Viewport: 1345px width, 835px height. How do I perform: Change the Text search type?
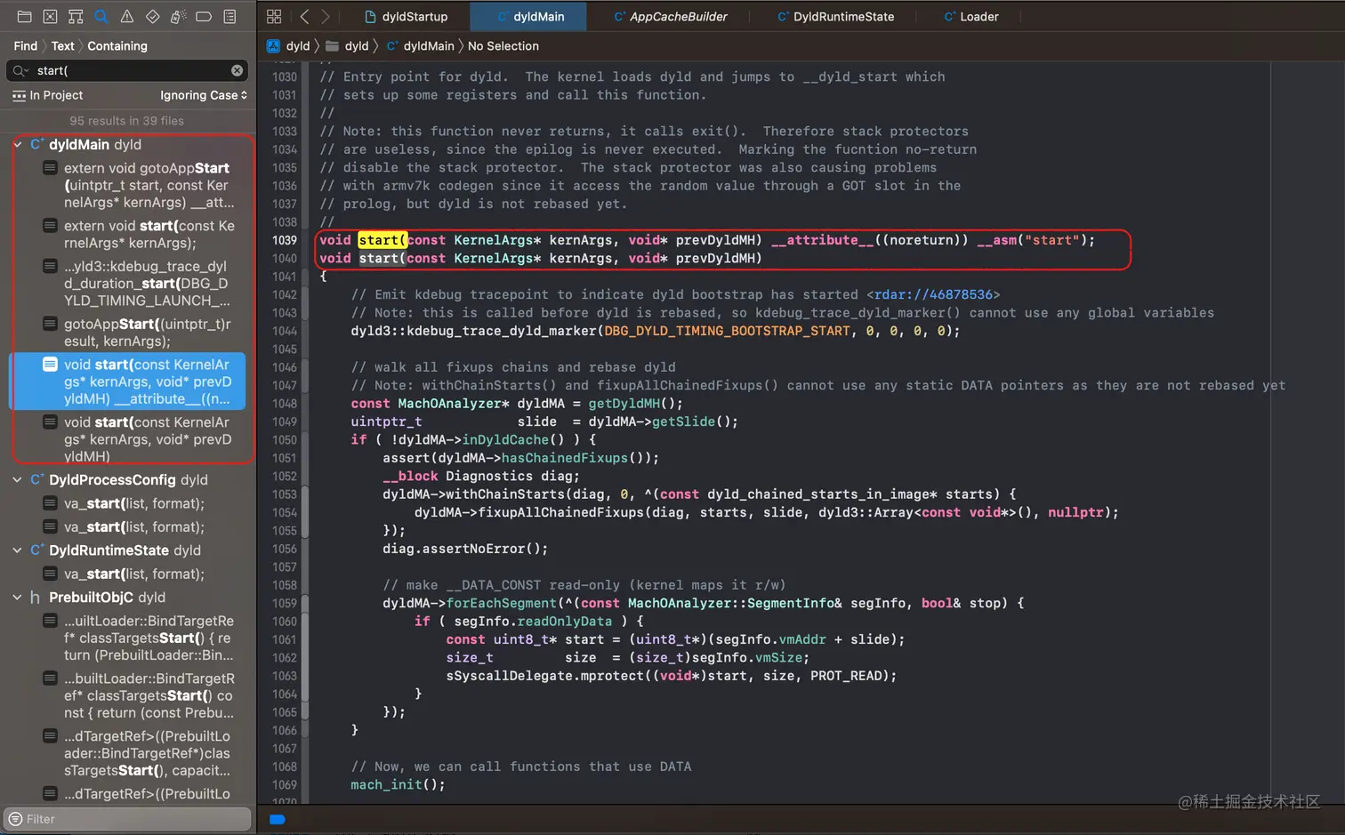tap(63, 46)
